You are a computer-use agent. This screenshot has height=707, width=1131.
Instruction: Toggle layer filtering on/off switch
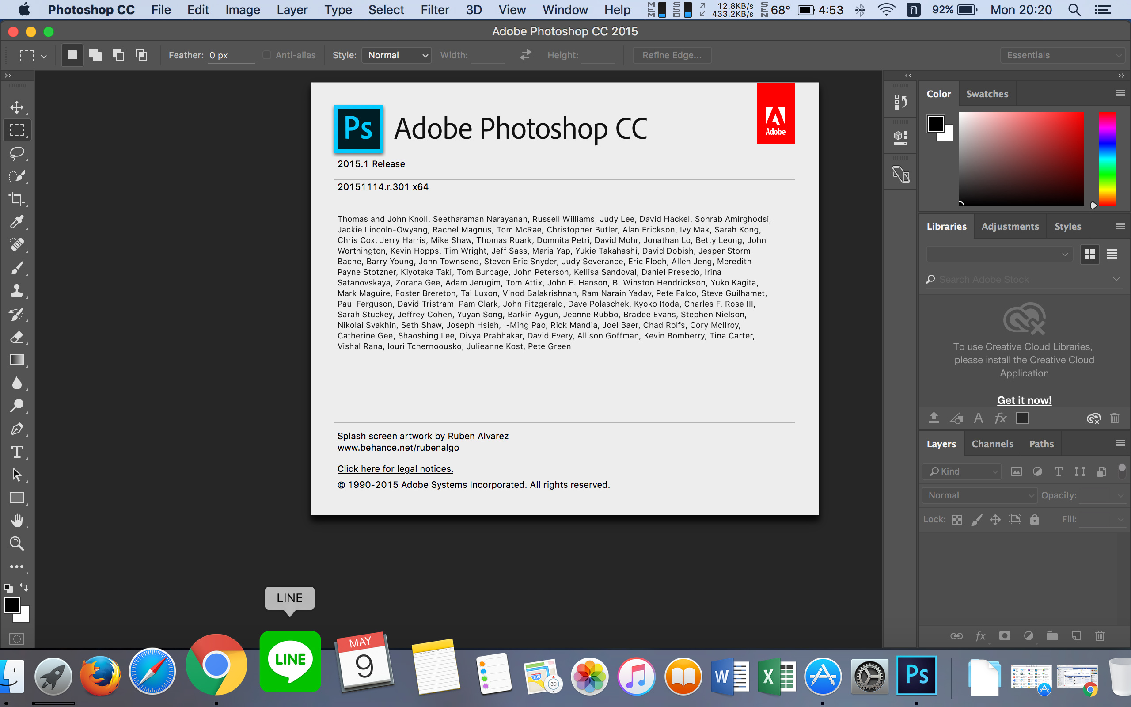coord(1122,471)
